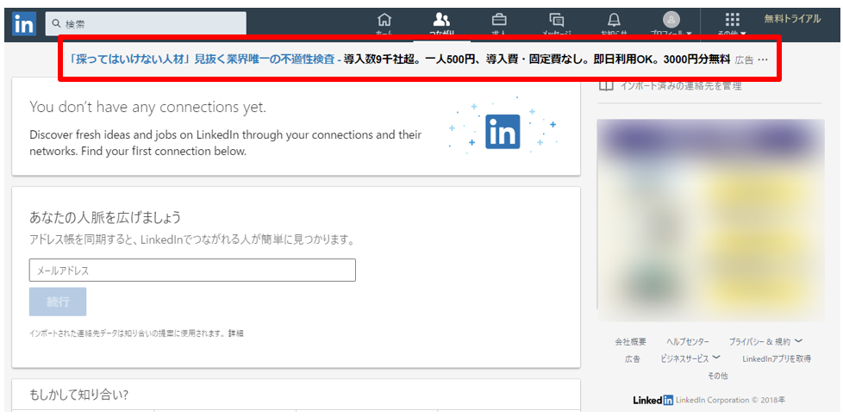Open the Jobs briefcase icon
843x417 pixels.
[x=499, y=21]
